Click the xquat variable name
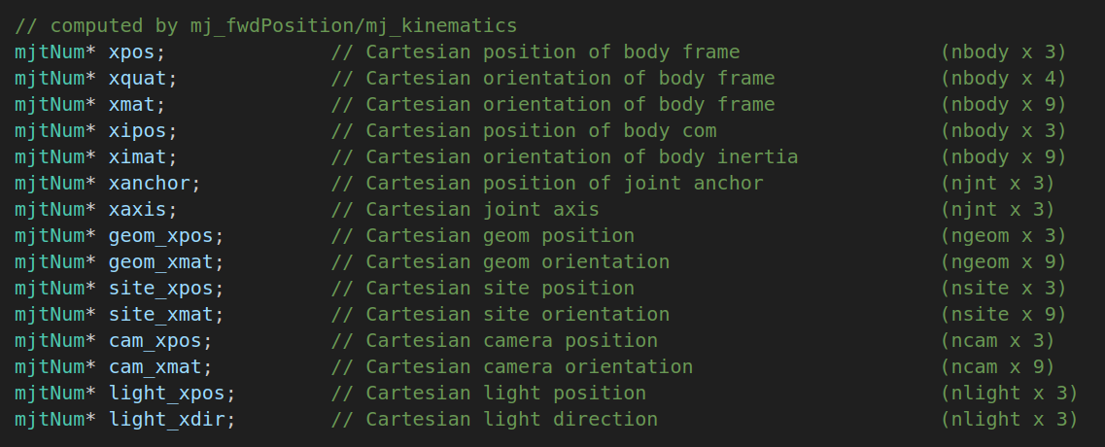 click(138, 78)
